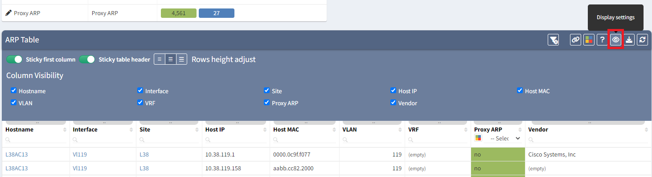Open the ARP Table advanced filter icon
Viewport: 652px width, 177px height.
[553, 40]
